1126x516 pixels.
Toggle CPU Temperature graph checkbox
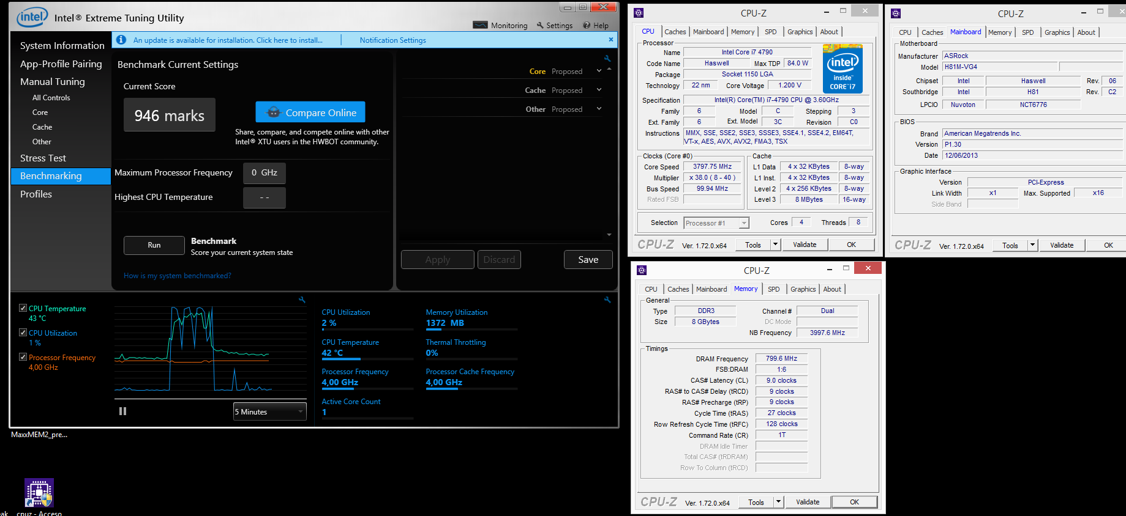pos(23,308)
